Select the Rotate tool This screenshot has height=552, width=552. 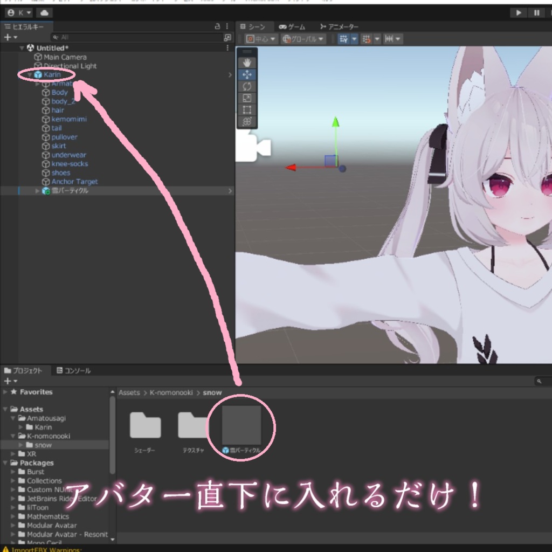(247, 86)
